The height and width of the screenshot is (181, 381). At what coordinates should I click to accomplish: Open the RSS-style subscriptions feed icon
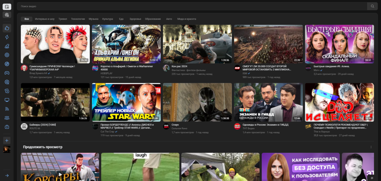click(7, 109)
